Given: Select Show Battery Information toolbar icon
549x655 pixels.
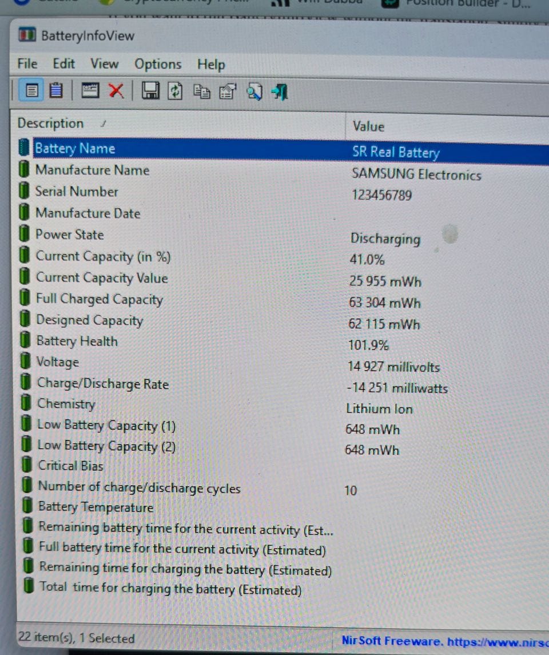Looking at the screenshot, I should [31, 90].
